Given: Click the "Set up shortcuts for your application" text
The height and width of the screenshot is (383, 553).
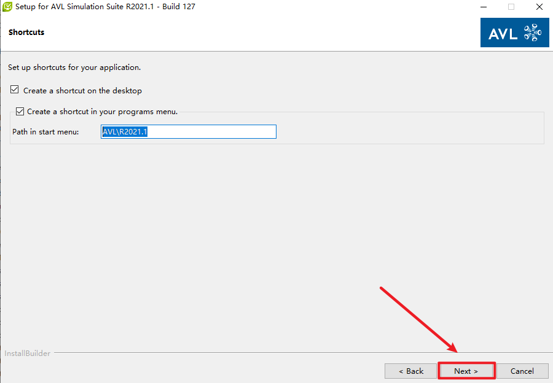Looking at the screenshot, I should (74, 68).
